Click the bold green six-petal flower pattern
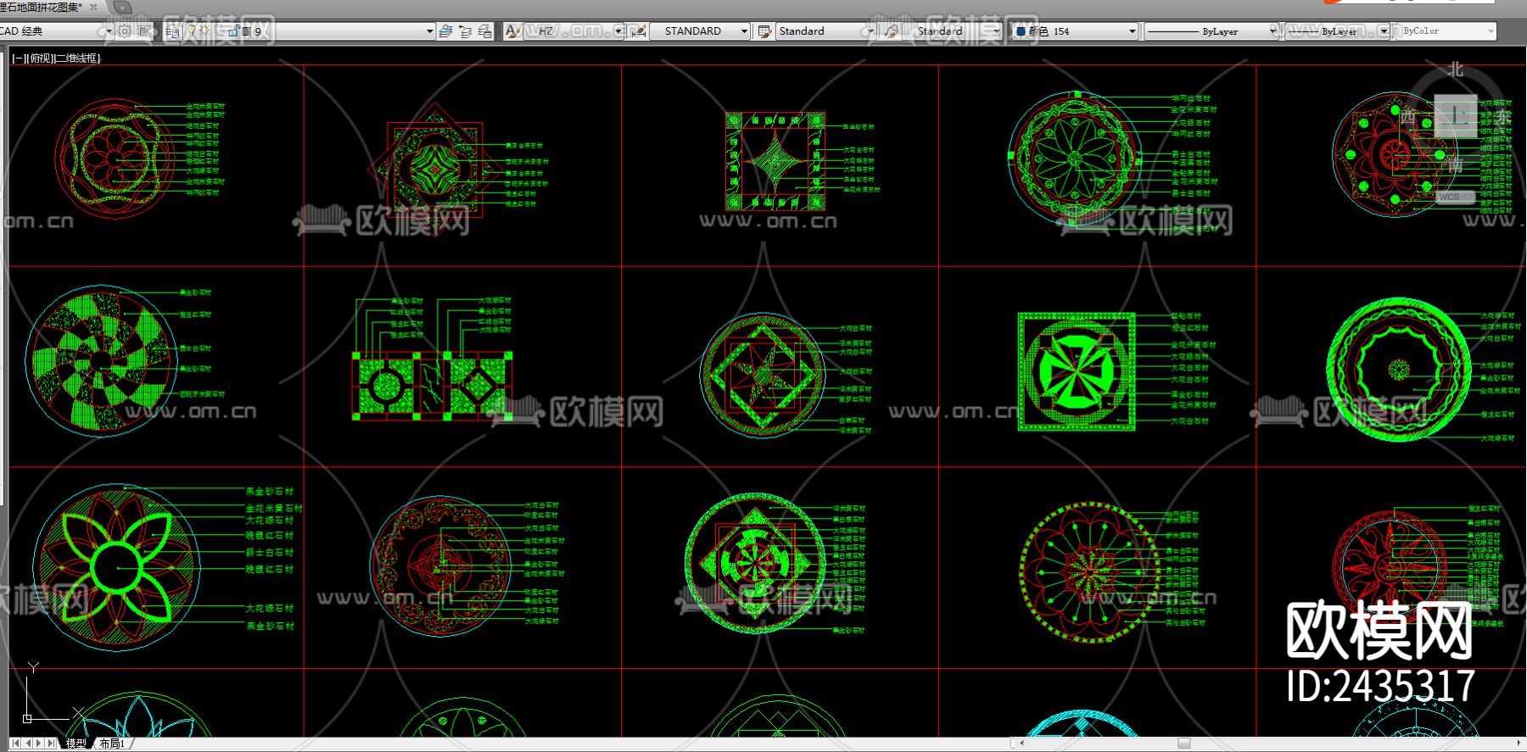Image resolution: width=1527 pixels, height=752 pixels. click(x=117, y=566)
